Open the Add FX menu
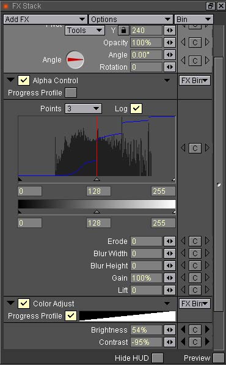The image size is (226, 365). point(45,20)
